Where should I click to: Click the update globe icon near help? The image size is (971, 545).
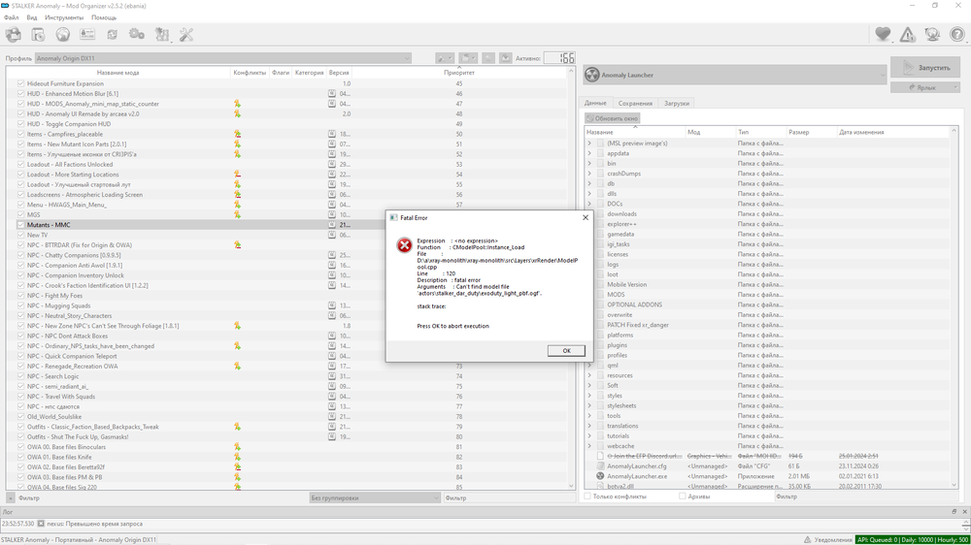point(932,35)
